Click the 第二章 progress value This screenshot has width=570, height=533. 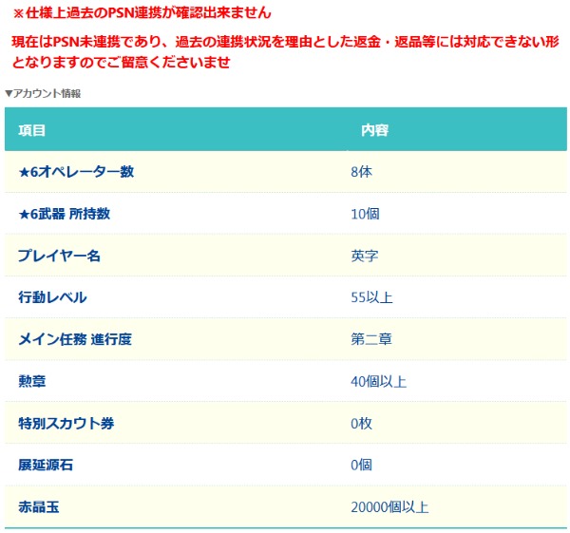click(371, 339)
